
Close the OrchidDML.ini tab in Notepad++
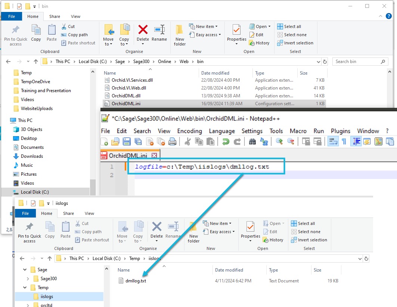tap(154, 156)
